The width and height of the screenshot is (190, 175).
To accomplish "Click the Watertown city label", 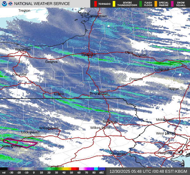I will [x=99, y=16].
